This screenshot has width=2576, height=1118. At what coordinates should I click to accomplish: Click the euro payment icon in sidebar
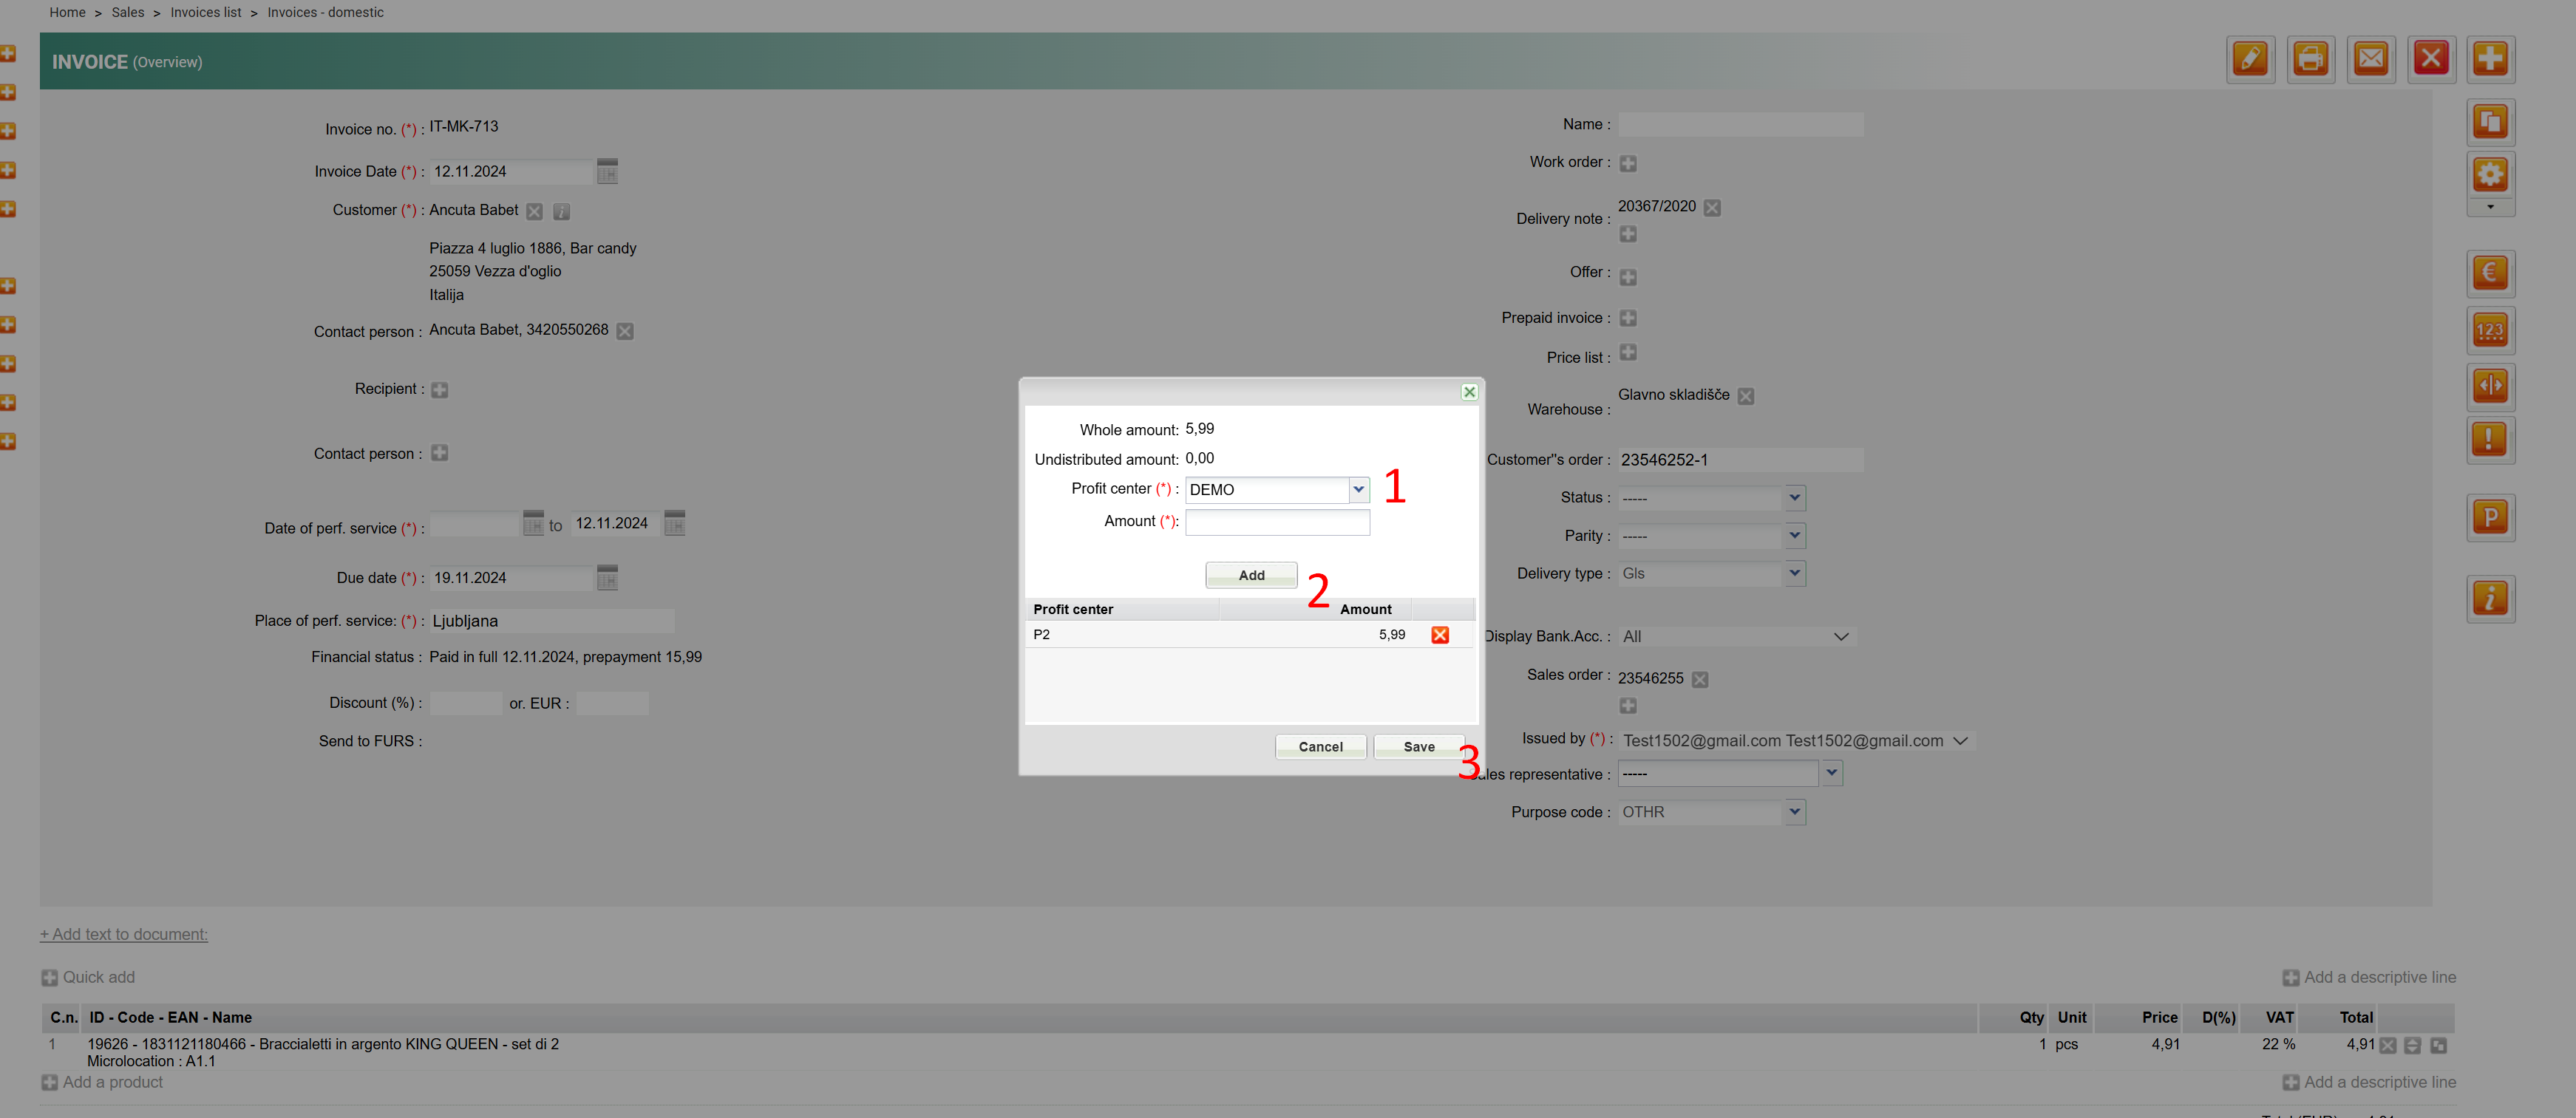pyautogui.click(x=2490, y=273)
